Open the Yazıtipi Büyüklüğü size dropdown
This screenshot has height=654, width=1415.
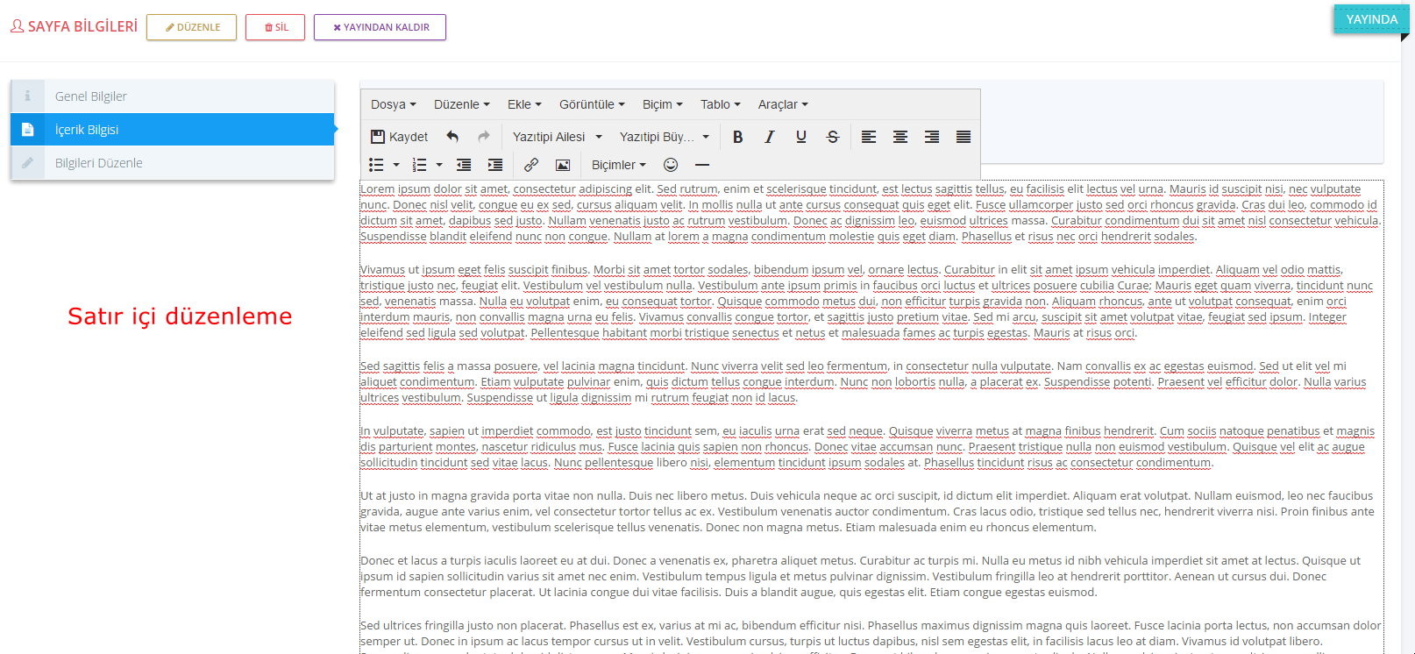[664, 137]
